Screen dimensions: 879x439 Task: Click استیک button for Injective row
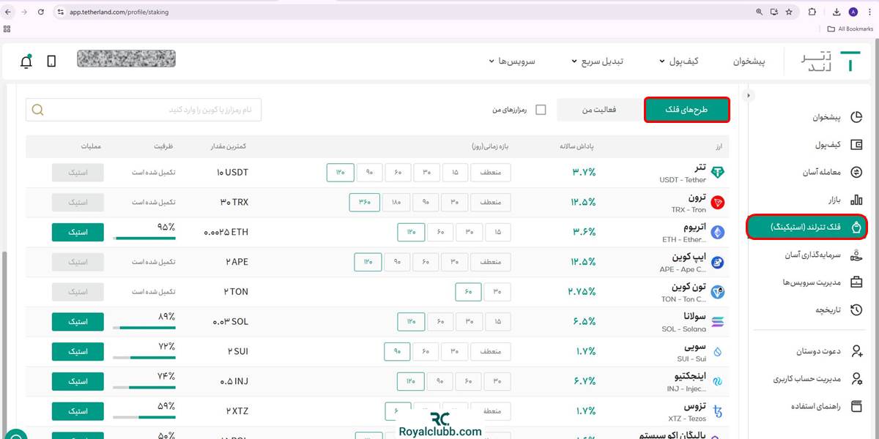[78, 382]
